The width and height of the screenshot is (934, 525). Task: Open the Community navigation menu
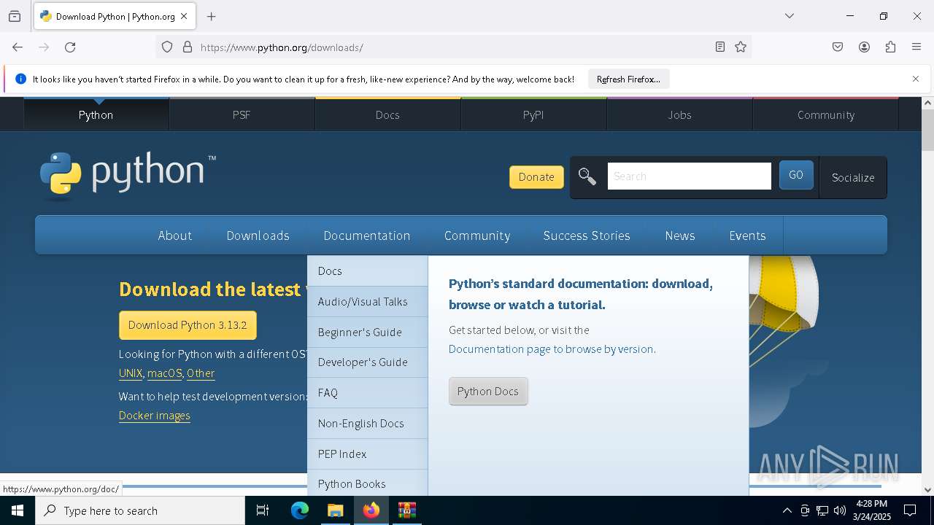[477, 236]
